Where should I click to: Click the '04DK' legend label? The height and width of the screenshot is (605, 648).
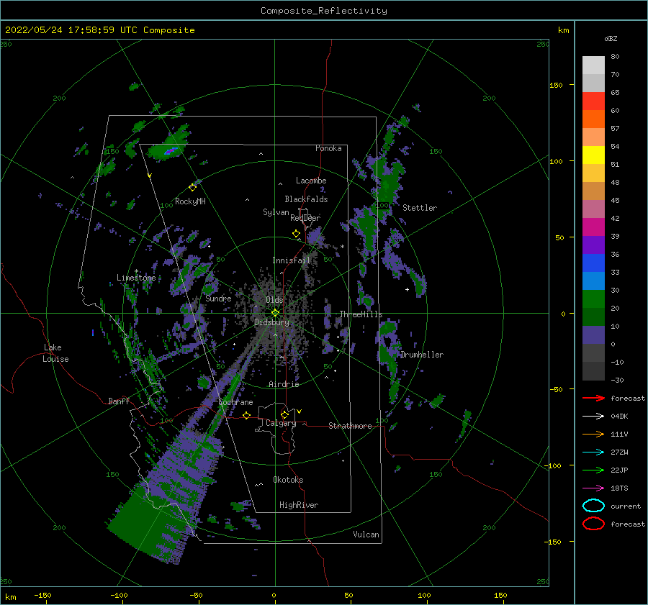(x=619, y=417)
